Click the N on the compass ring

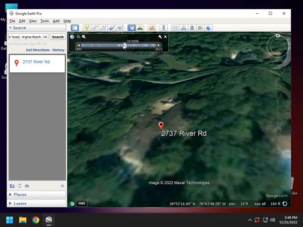pyautogui.click(x=278, y=35)
